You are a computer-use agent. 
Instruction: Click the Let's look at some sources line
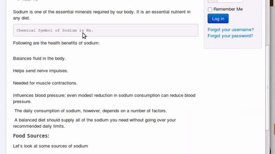[51, 146]
